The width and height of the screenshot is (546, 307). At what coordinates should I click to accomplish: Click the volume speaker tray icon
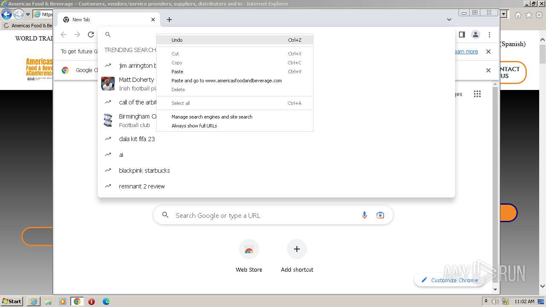[495, 301]
